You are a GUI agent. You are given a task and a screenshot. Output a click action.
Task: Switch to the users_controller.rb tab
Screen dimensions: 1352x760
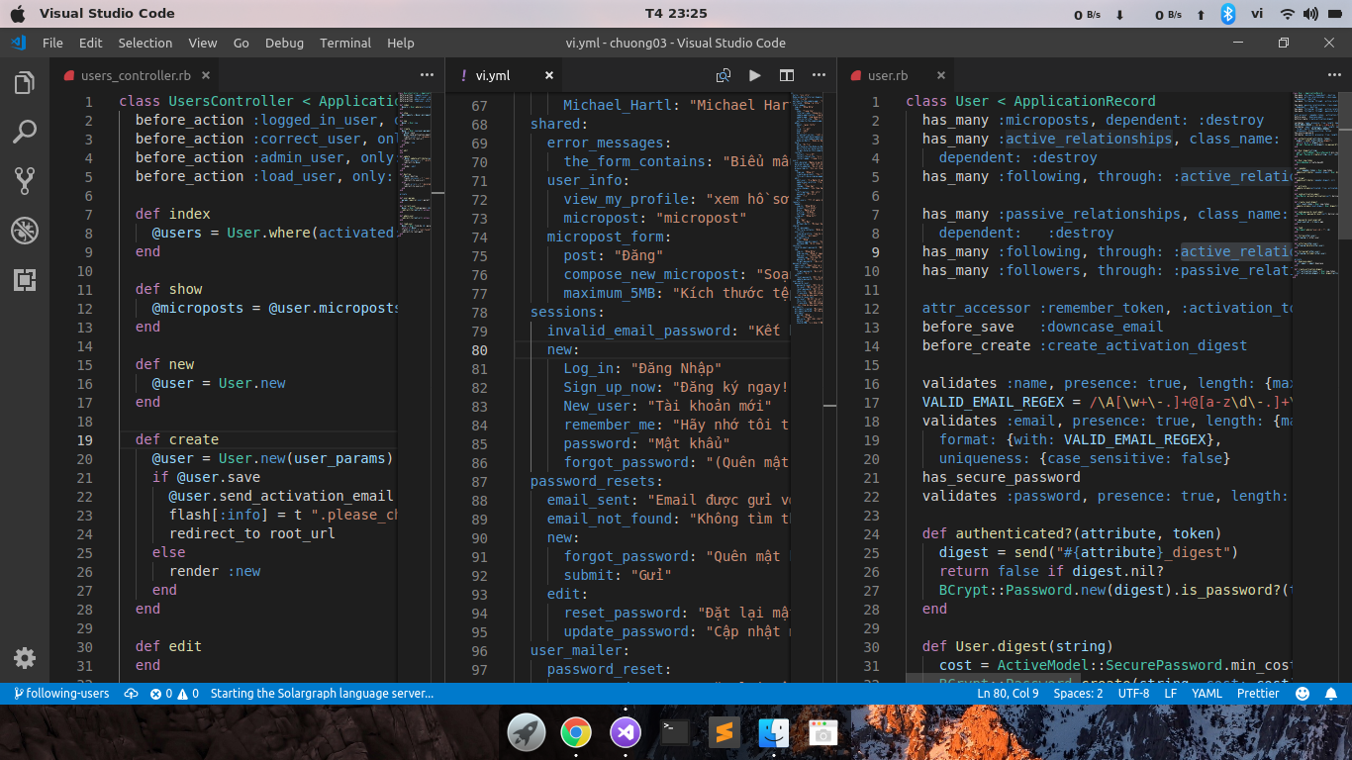[x=136, y=75]
